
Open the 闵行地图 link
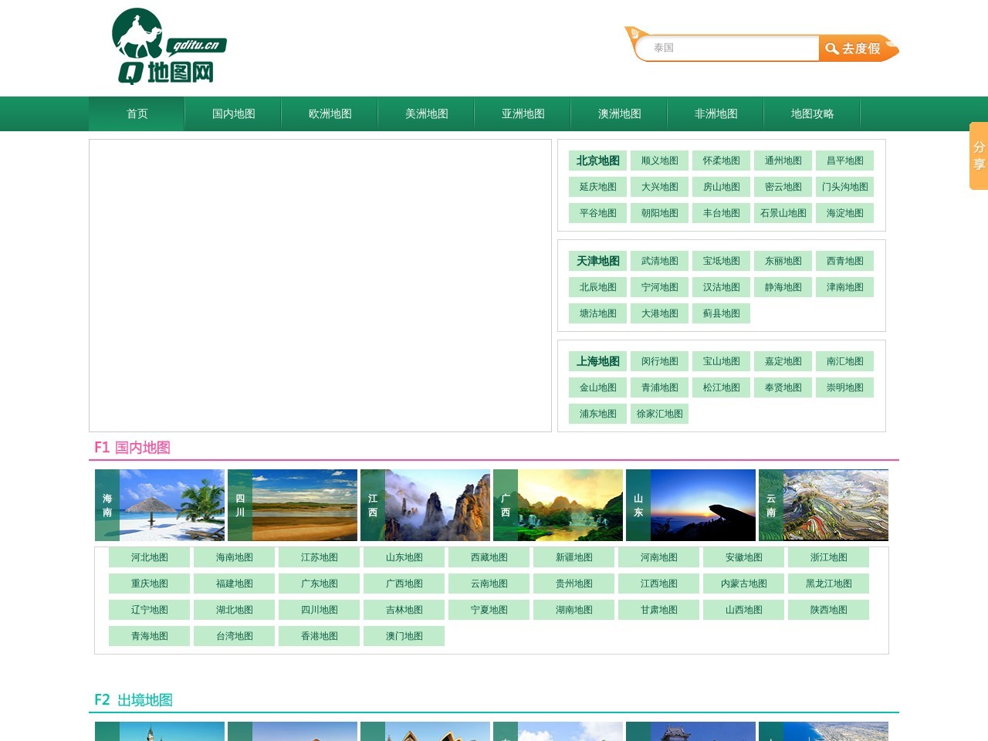(x=659, y=361)
